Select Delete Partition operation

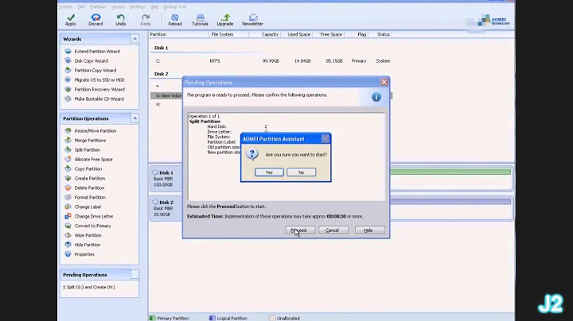pos(85,188)
